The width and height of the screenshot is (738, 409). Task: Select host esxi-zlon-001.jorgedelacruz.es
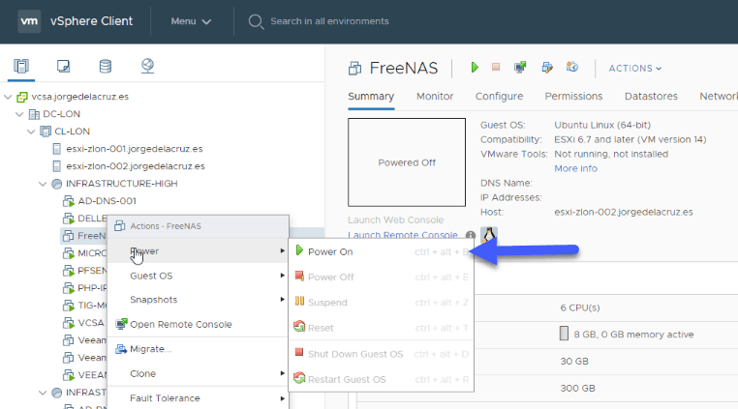coord(135,149)
